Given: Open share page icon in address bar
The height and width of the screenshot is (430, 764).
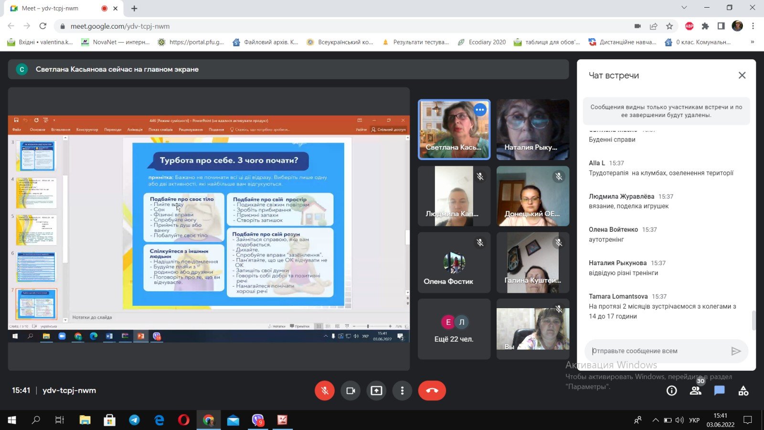Looking at the screenshot, I should tap(654, 26).
